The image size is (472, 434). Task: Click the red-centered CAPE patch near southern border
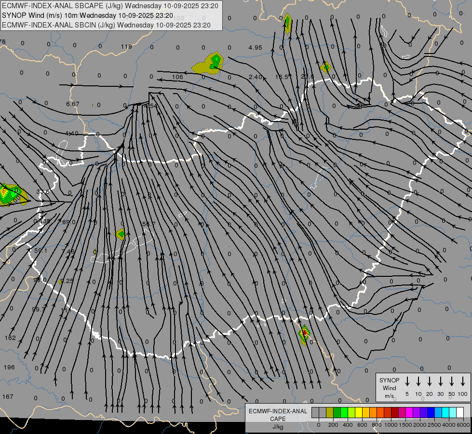[304, 334]
